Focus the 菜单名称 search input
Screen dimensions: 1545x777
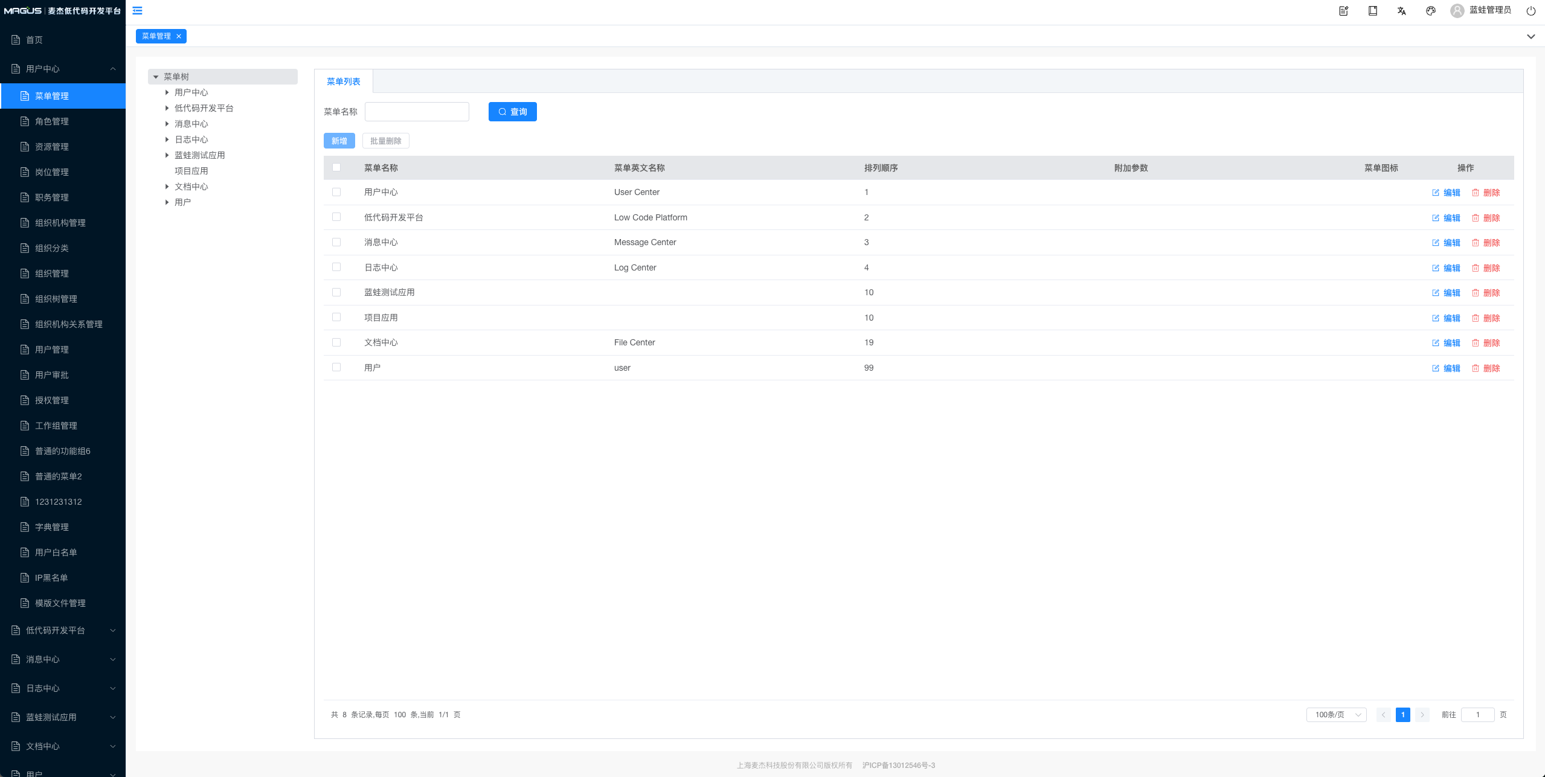tap(417, 112)
